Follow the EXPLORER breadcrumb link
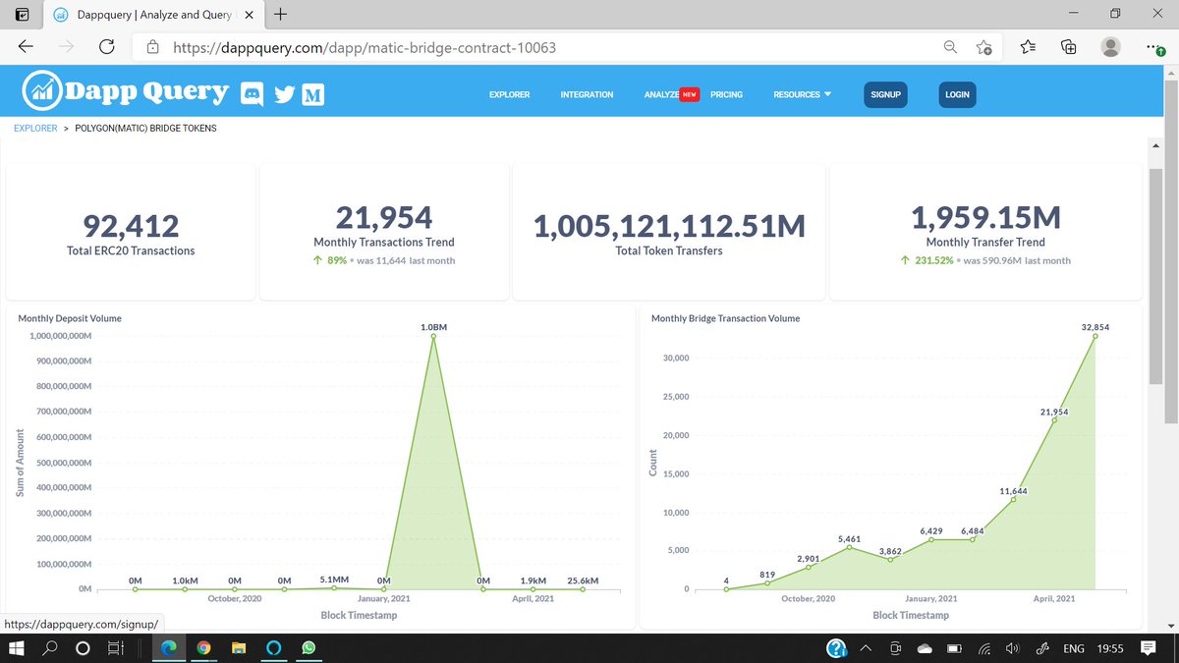This screenshot has width=1179, height=663. click(x=35, y=128)
